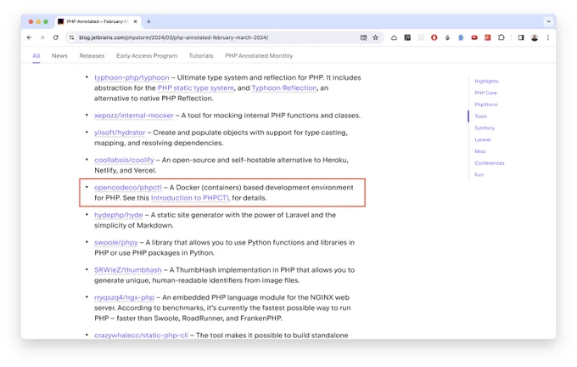Screen dimensions: 577x367
Task: Open the SRWieZ/thumbhash link
Action: (x=127, y=269)
